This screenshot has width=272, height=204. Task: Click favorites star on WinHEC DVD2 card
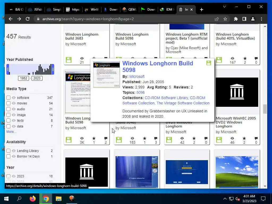click(x=244, y=138)
